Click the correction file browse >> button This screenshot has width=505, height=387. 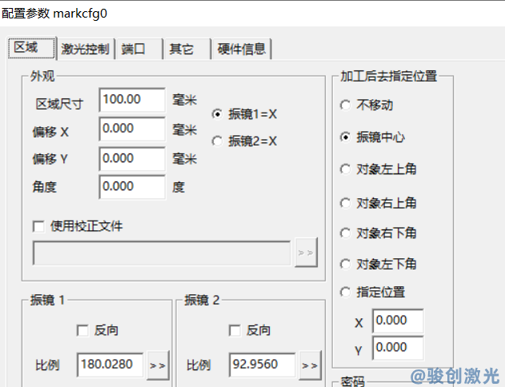(306, 253)
